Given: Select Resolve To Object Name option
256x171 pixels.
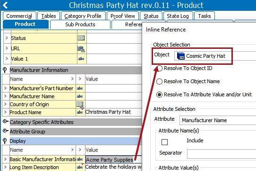Looking at the screenshot, I should click(159, 81).
